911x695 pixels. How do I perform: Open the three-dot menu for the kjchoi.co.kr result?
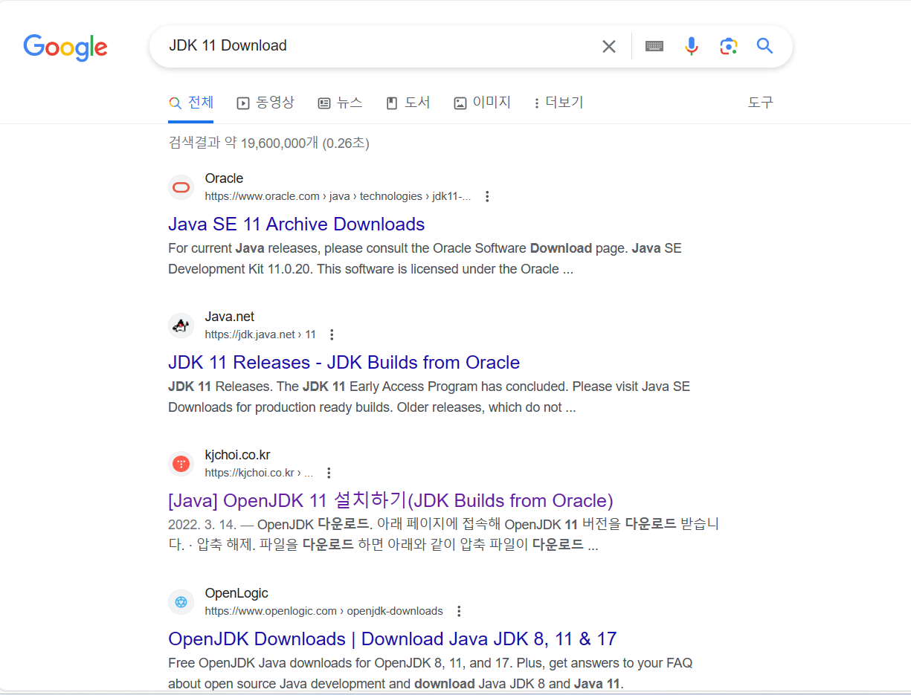[329, 473]
